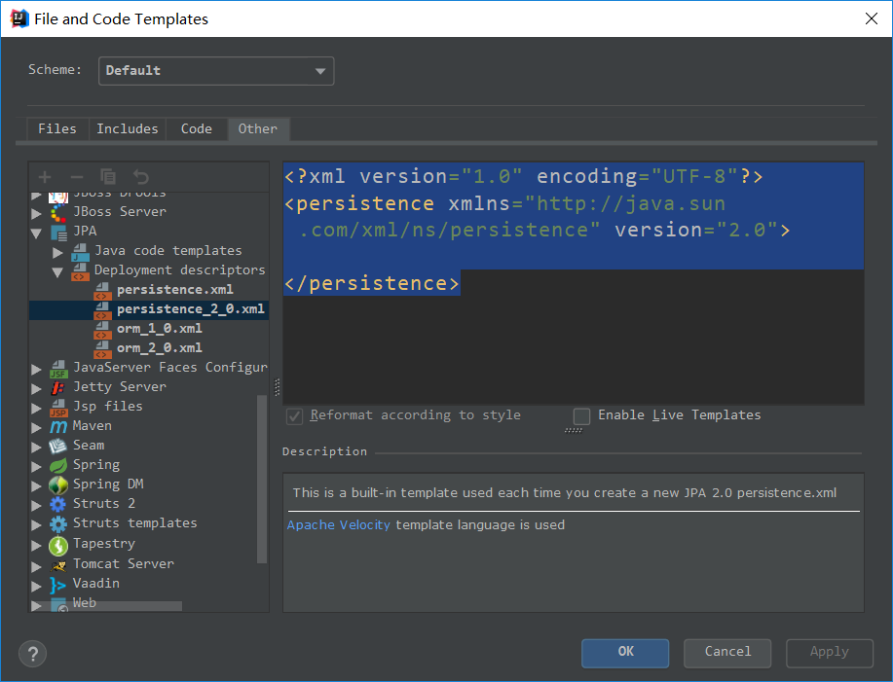The width and height of the screenshot is (893, 682).
Task: Enable Live Templates checkbox
Action: [581, 416]
